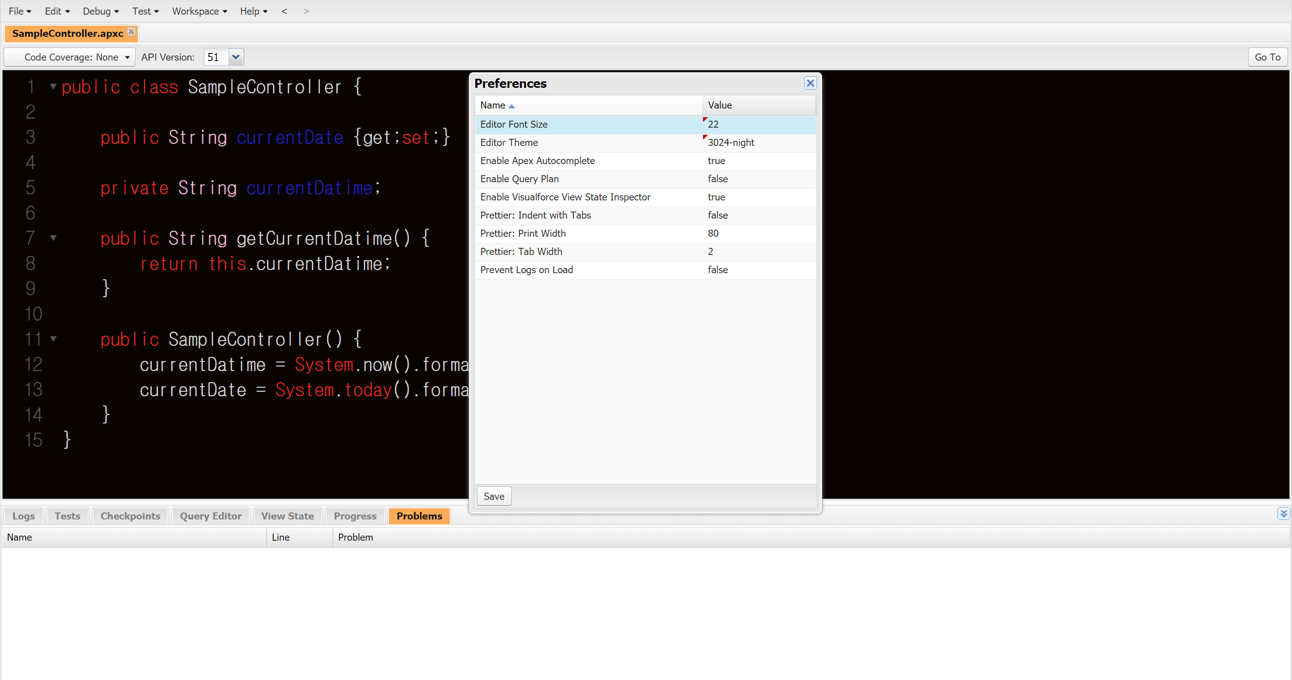Close the Preferences dialog

click(810, 83)
